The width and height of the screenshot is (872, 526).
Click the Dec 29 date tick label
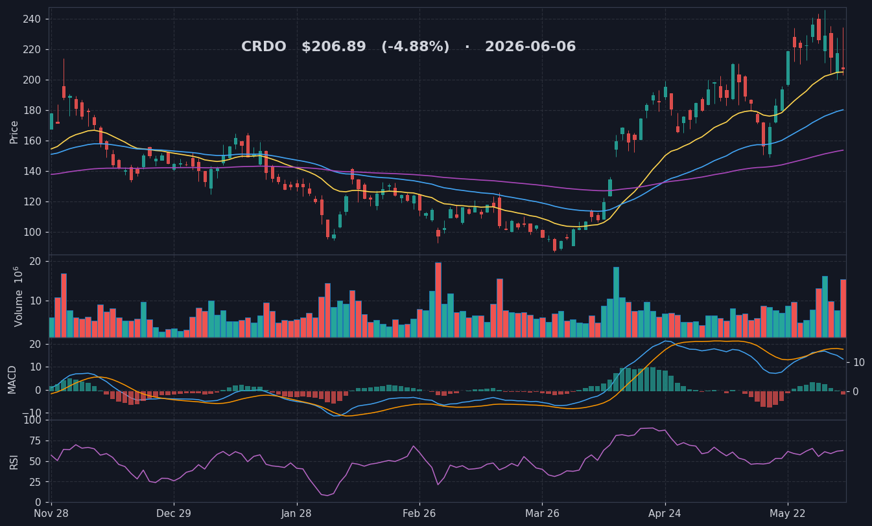(174, 513)
